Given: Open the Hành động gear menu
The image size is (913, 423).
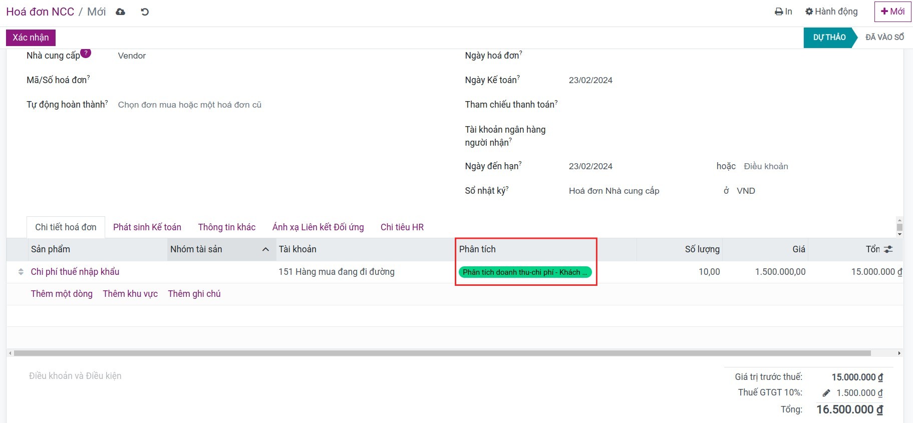Looking at the screenshot, I should 831,12.
